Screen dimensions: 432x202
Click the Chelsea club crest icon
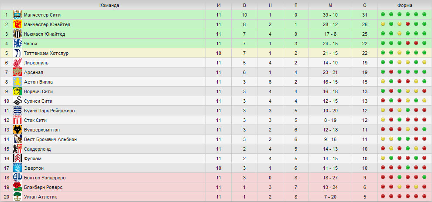(x=17, y=44)
